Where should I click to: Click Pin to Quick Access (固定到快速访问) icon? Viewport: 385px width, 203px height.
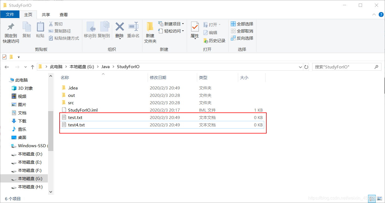[11, 27]
